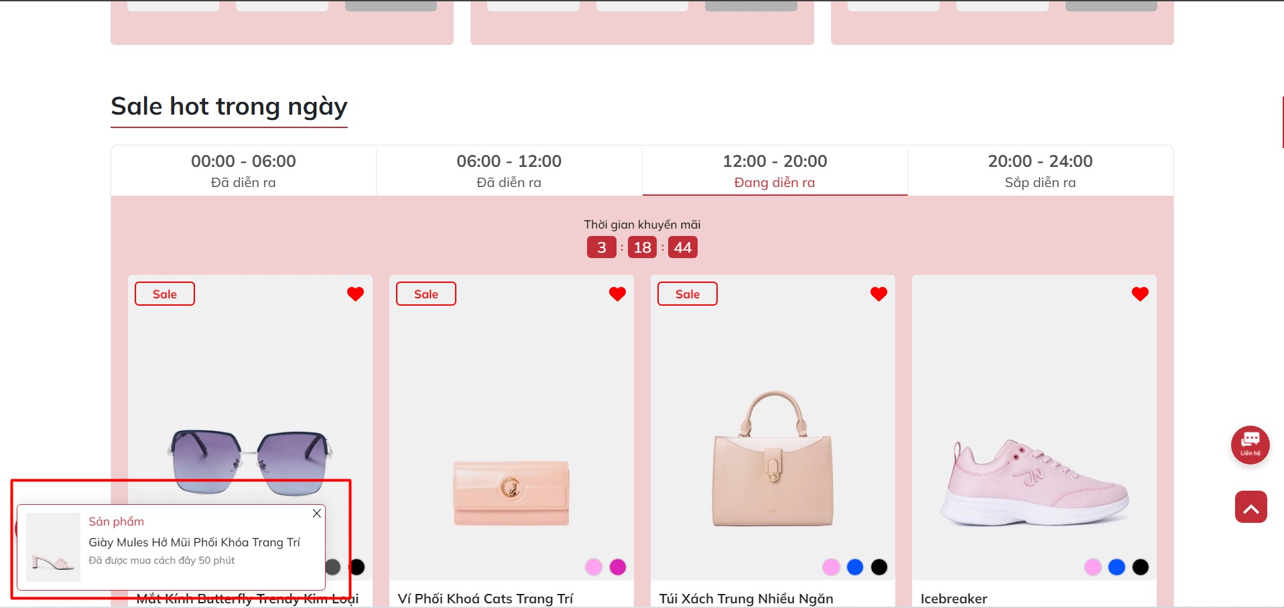Pick the black color swatch on the Icebreaker sneaker
Image resolution: width=1284 pixels, height=608 pixels.
click(1141, 567)
